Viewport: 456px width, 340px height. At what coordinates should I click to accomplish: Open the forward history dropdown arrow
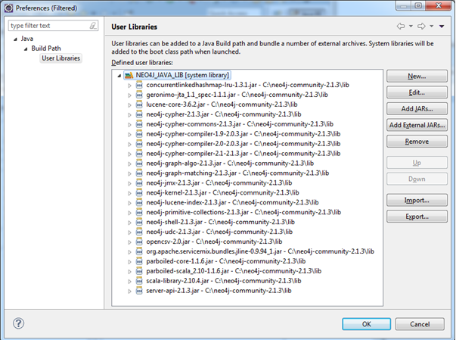point(432,27)
